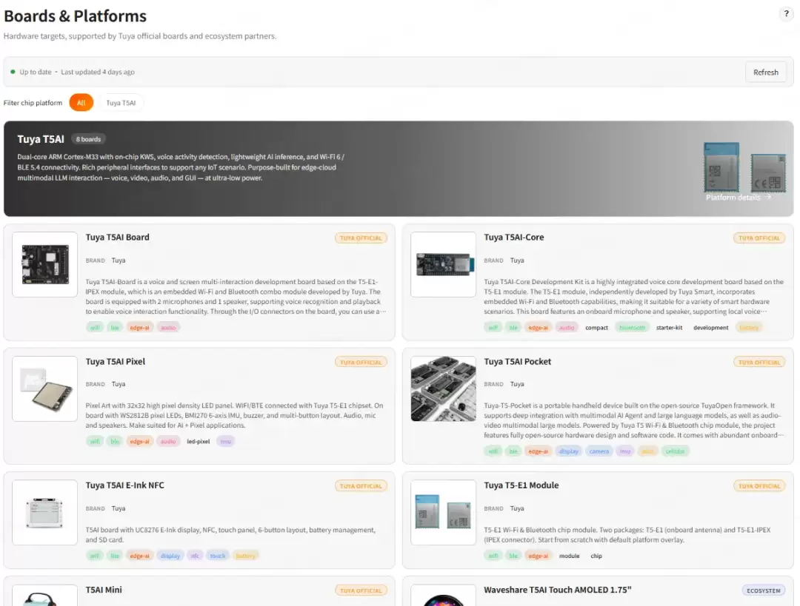Click wifi tag on Tuya T5AI Board
The width and height of the screenshot is (800, 606).
coord(94,328)
